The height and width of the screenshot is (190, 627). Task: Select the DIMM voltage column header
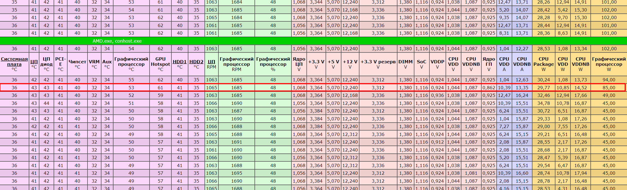click(405, 64)
